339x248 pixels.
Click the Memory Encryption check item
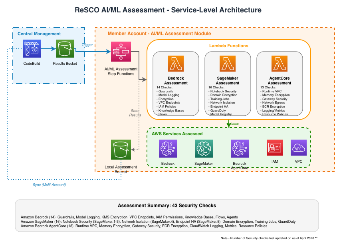pyautogui.click(x=276, y=95)
